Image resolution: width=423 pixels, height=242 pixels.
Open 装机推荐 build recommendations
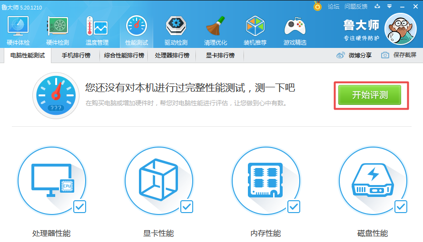pyautogui.click(x=255, y=31)
